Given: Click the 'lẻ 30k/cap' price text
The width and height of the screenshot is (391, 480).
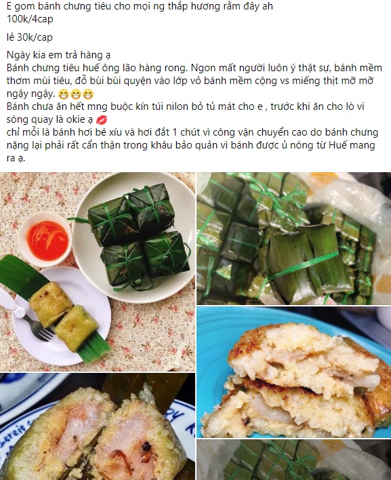Looking at the screenshot, I should click(30, 37).
